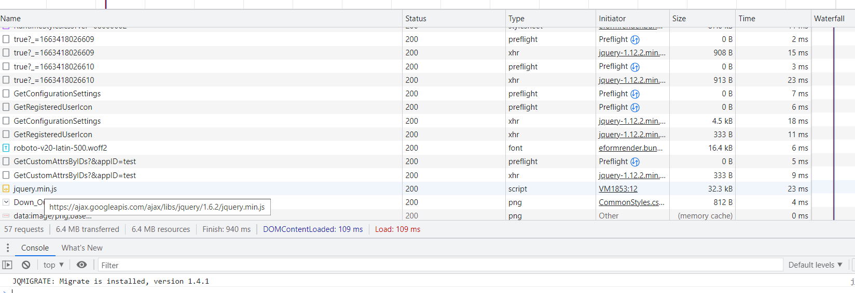855x293 pixels.
Task: Click preflight icon in first true?_=1663418026609 row
Action: (635, 40)
